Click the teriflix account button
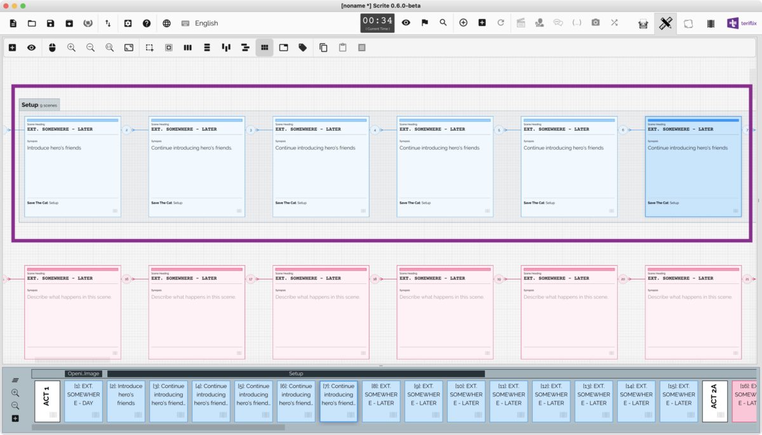 741,23
